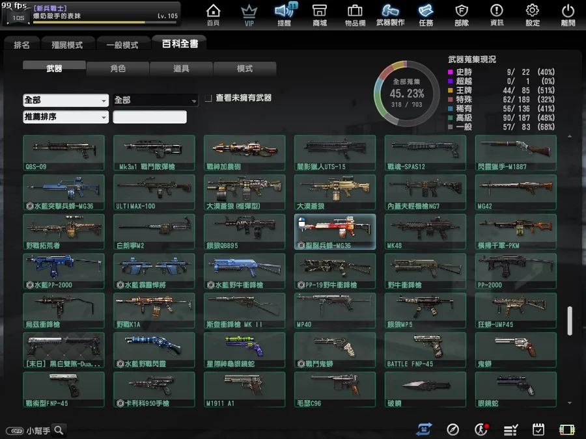Open the info (資訊) icon
Screen dimensions: 586x439
[497, 15]
